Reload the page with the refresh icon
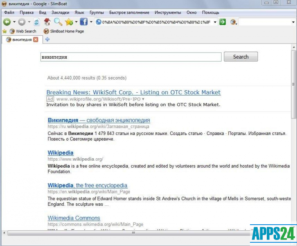The image size is (297, 246). pyautogui.click(x=36, y=22)
